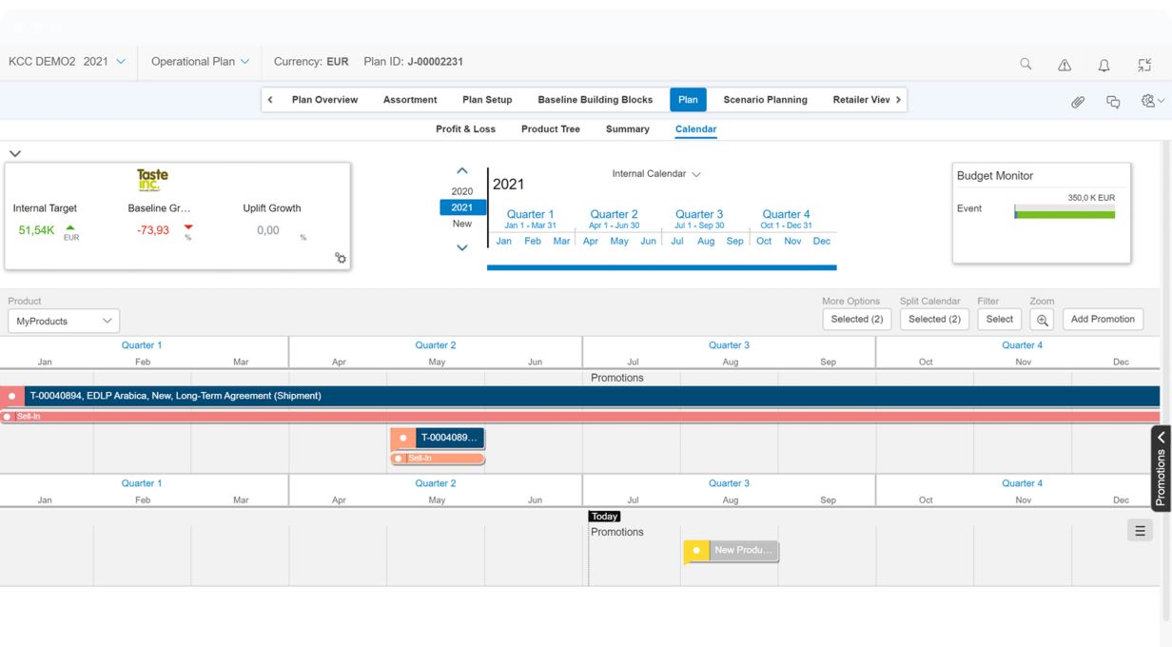Open the warnings alert triangle icon
1172x647 pixels.
1065,65
